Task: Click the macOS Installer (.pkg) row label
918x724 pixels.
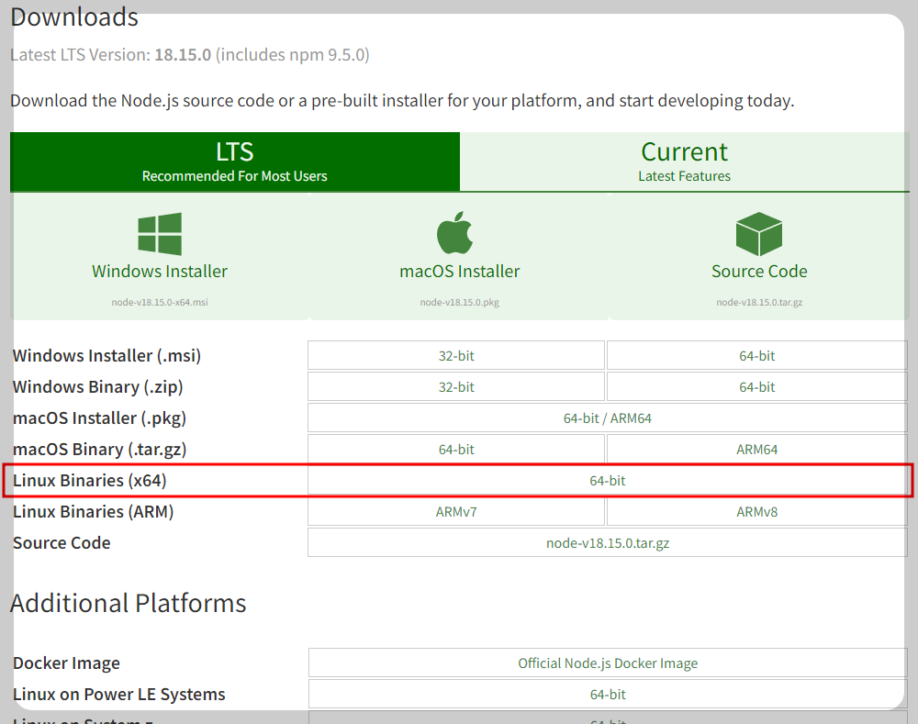Action: click(x=99, y=418)
